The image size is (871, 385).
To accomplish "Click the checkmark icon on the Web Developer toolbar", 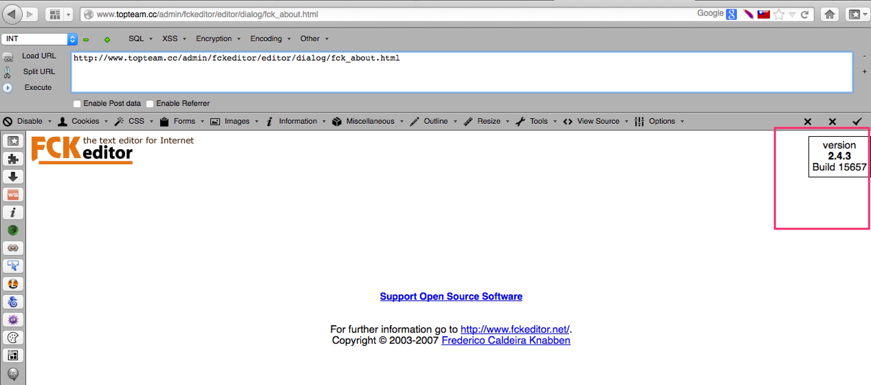I will (857, 121).
